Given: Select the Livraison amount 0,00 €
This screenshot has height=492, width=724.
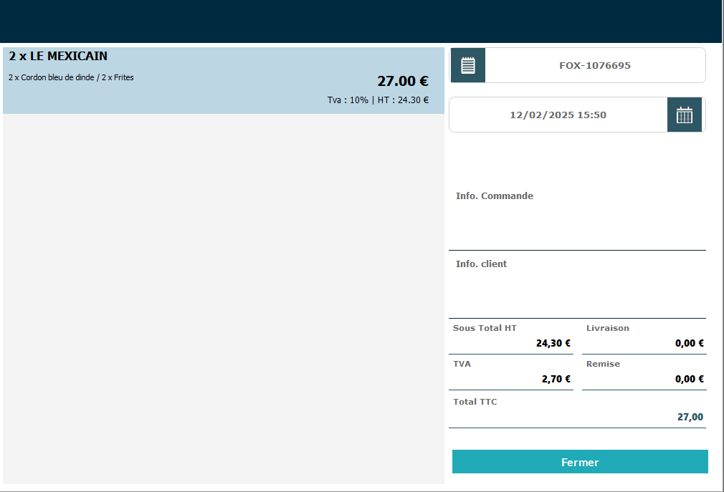Looking at the screenshot, I should click(689, 343).
